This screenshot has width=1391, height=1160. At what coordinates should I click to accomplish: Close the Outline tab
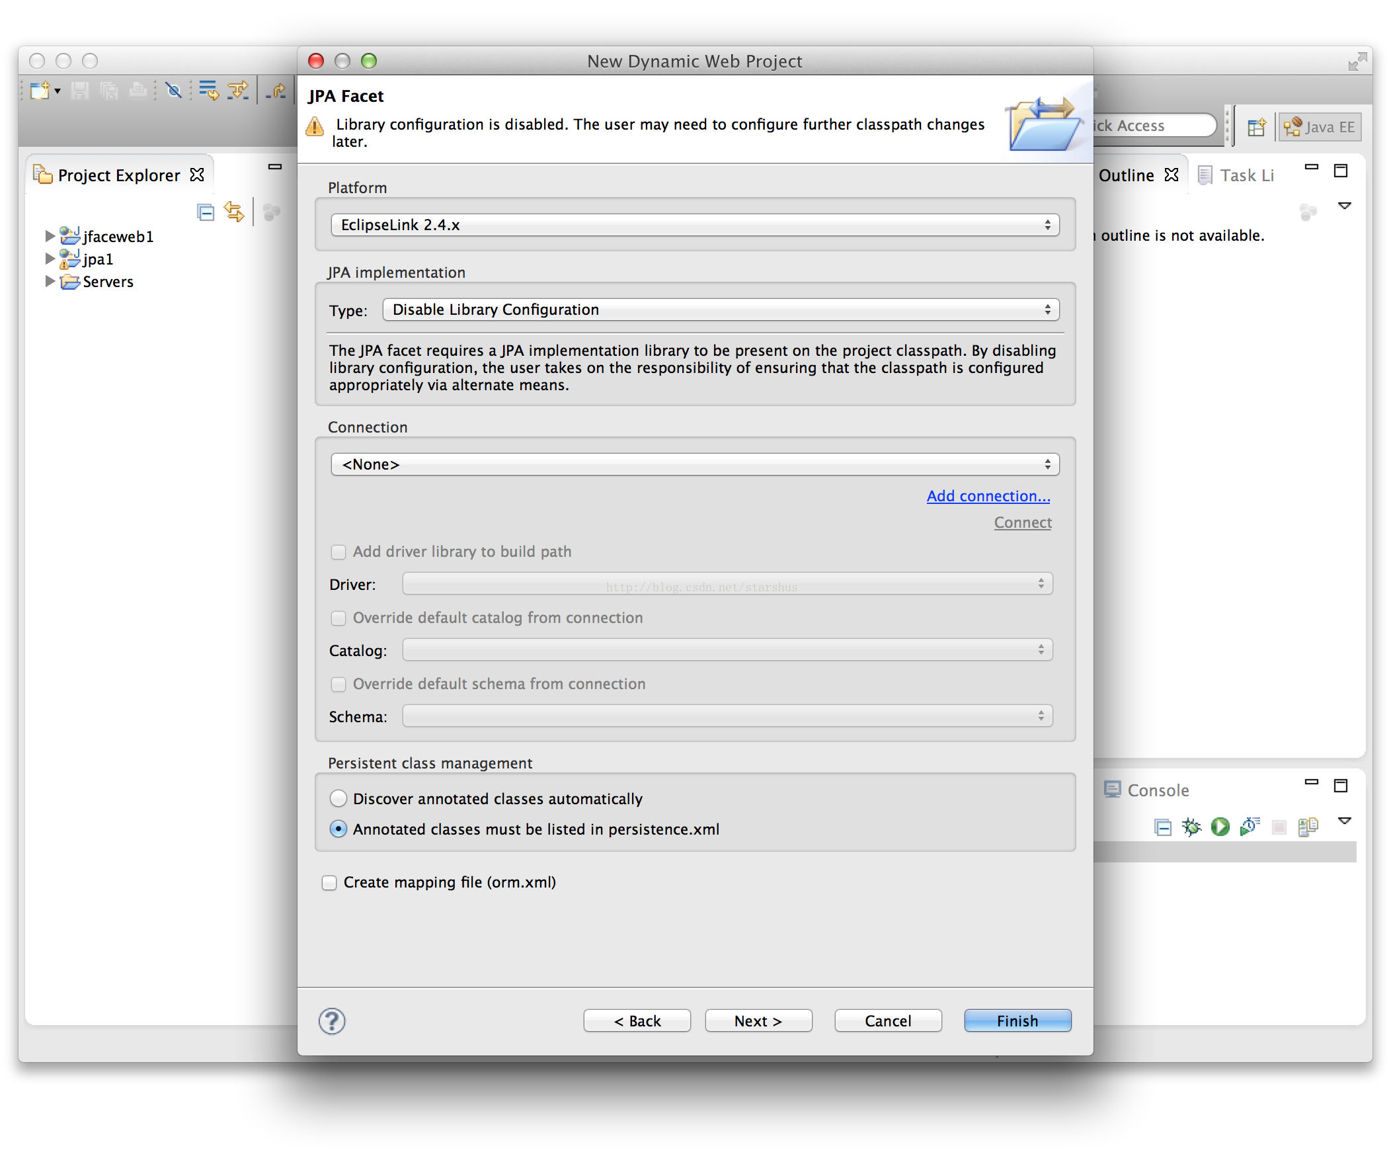(1172, 175)
